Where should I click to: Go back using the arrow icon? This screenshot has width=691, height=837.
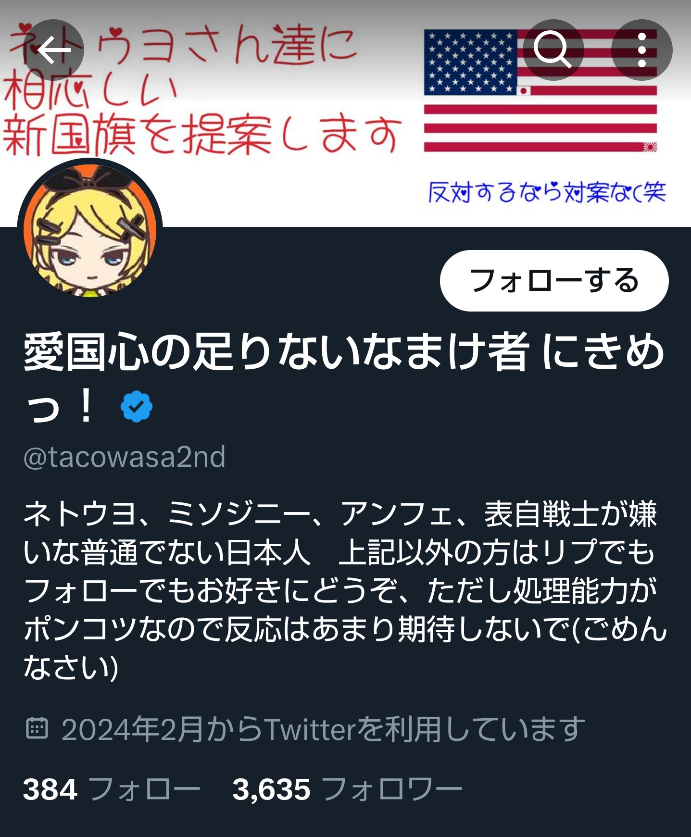(54, 50)
